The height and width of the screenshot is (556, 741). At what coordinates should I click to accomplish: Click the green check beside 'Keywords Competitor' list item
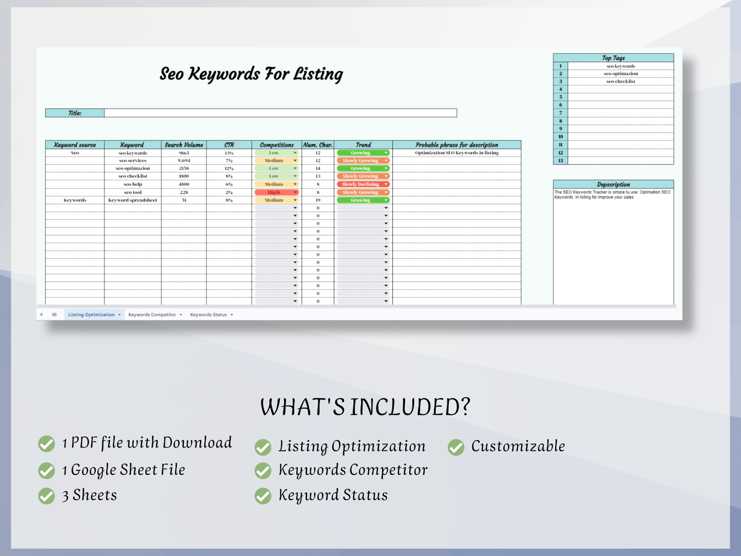263,471
